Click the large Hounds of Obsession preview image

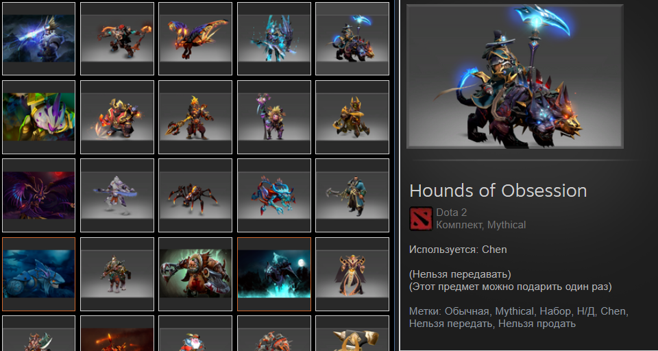tap(515, 76)
